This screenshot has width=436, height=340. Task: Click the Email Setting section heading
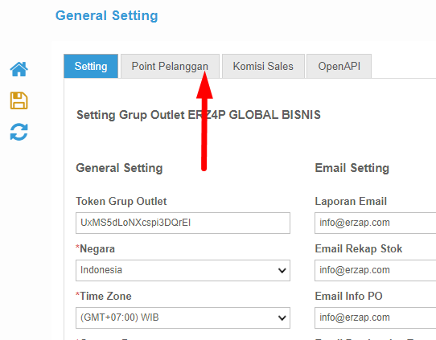pos(352,168)
